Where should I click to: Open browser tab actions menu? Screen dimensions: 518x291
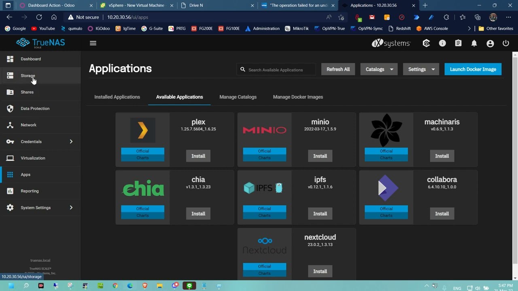point(8,5)
